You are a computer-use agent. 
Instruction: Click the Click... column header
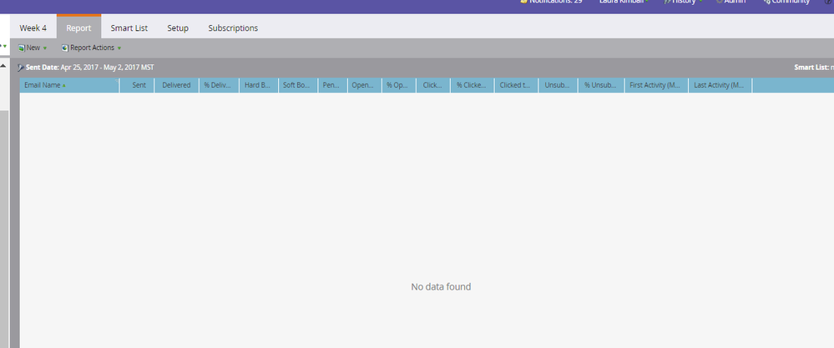coord(433,85)
